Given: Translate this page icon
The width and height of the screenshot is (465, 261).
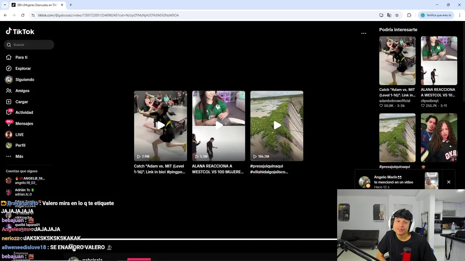Looking at the screenshot, I should [389, 15].
